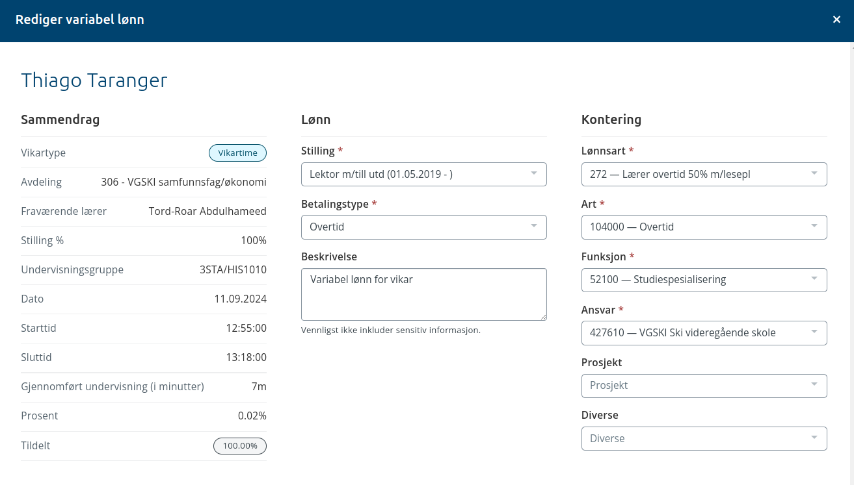Screen dimensions: 854x485
Task: Open the Ansvar dropdown VGSKI Ski
Action: point(704,333)
